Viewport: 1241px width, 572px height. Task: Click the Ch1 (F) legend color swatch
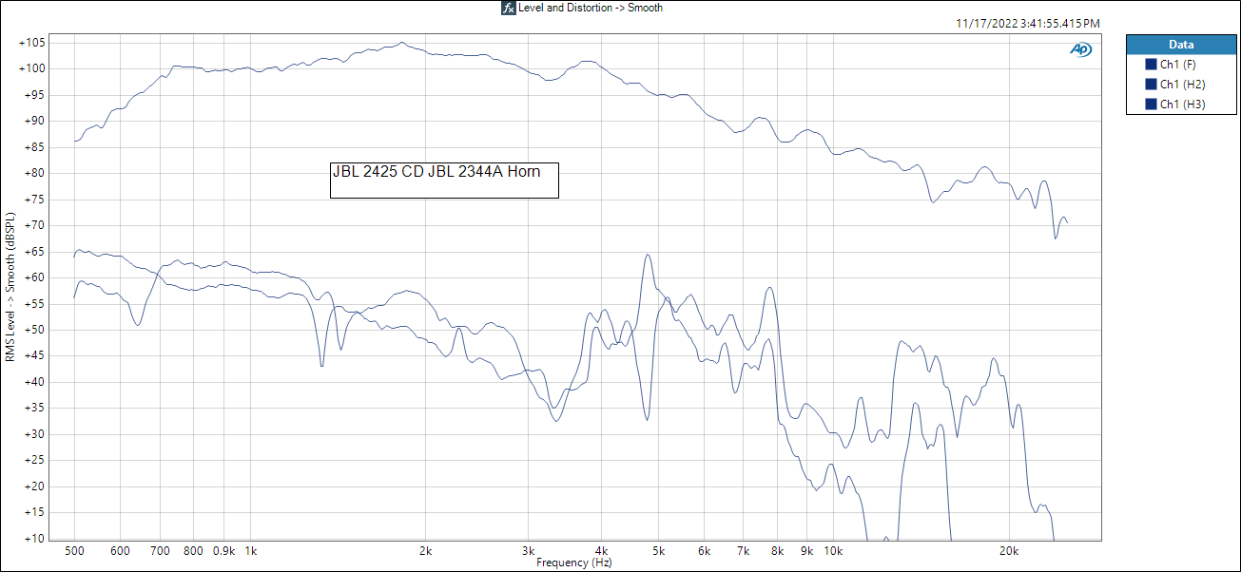click(1151, 65)
